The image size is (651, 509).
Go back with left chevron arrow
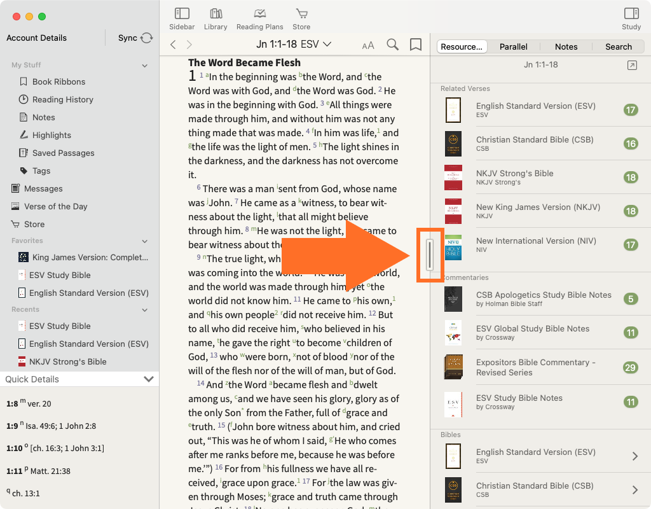point(173,45)
